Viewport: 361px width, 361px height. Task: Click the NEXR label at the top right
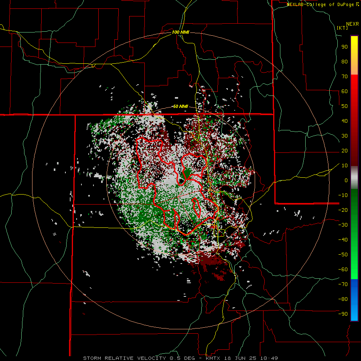click(352, 24)
